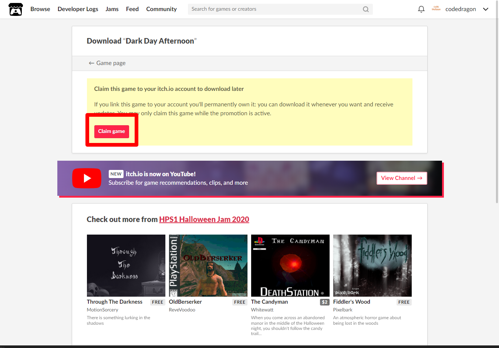Open codedragon profile avatar

(x=436, y=9)
